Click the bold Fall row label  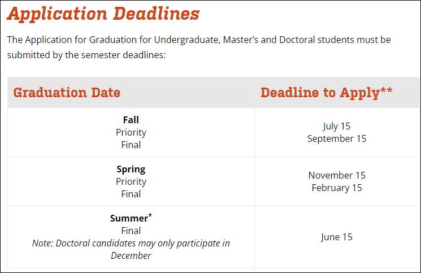pyautogui.click(x=131, y=120)
